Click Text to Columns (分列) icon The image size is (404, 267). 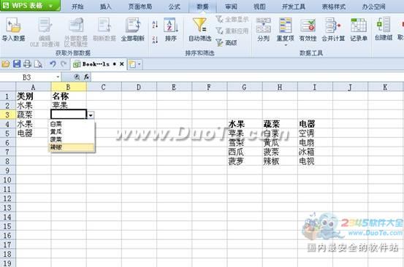click(x=263, y=26)
